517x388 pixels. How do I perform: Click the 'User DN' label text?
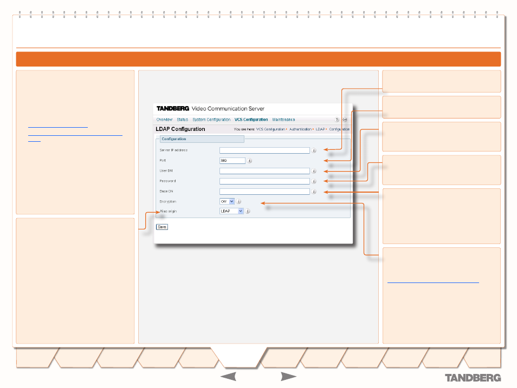coord(166,170)
